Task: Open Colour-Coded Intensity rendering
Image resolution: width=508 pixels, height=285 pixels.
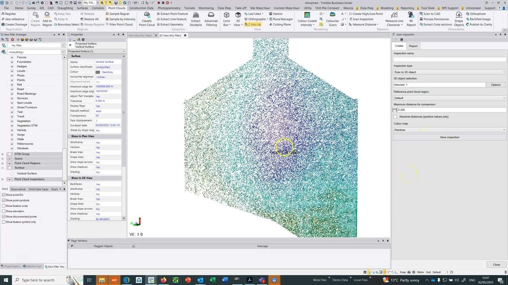Action: [x=307, y=19]
